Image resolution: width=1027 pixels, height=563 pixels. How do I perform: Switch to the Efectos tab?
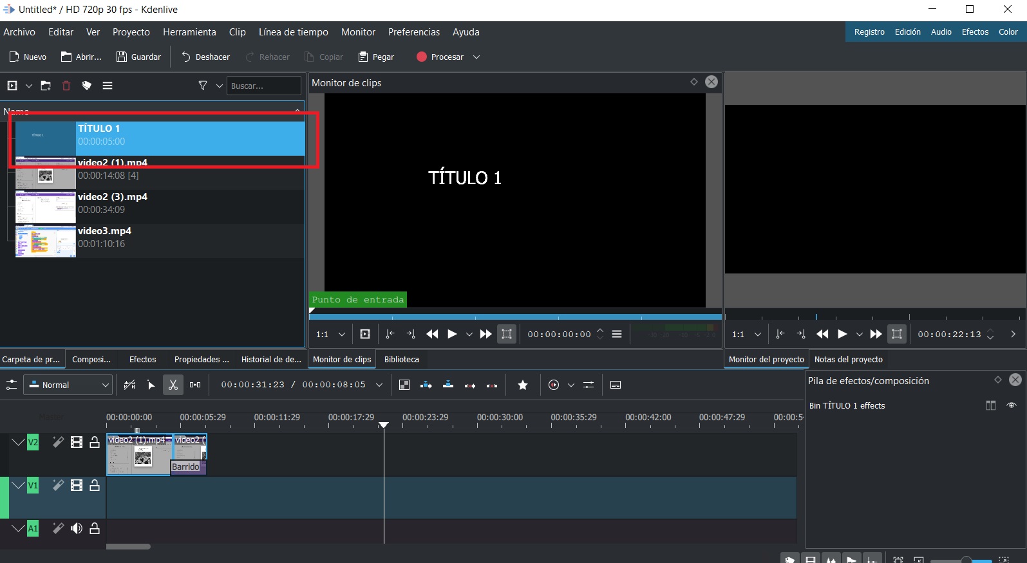pyautogui.click(x=142, y=359)
